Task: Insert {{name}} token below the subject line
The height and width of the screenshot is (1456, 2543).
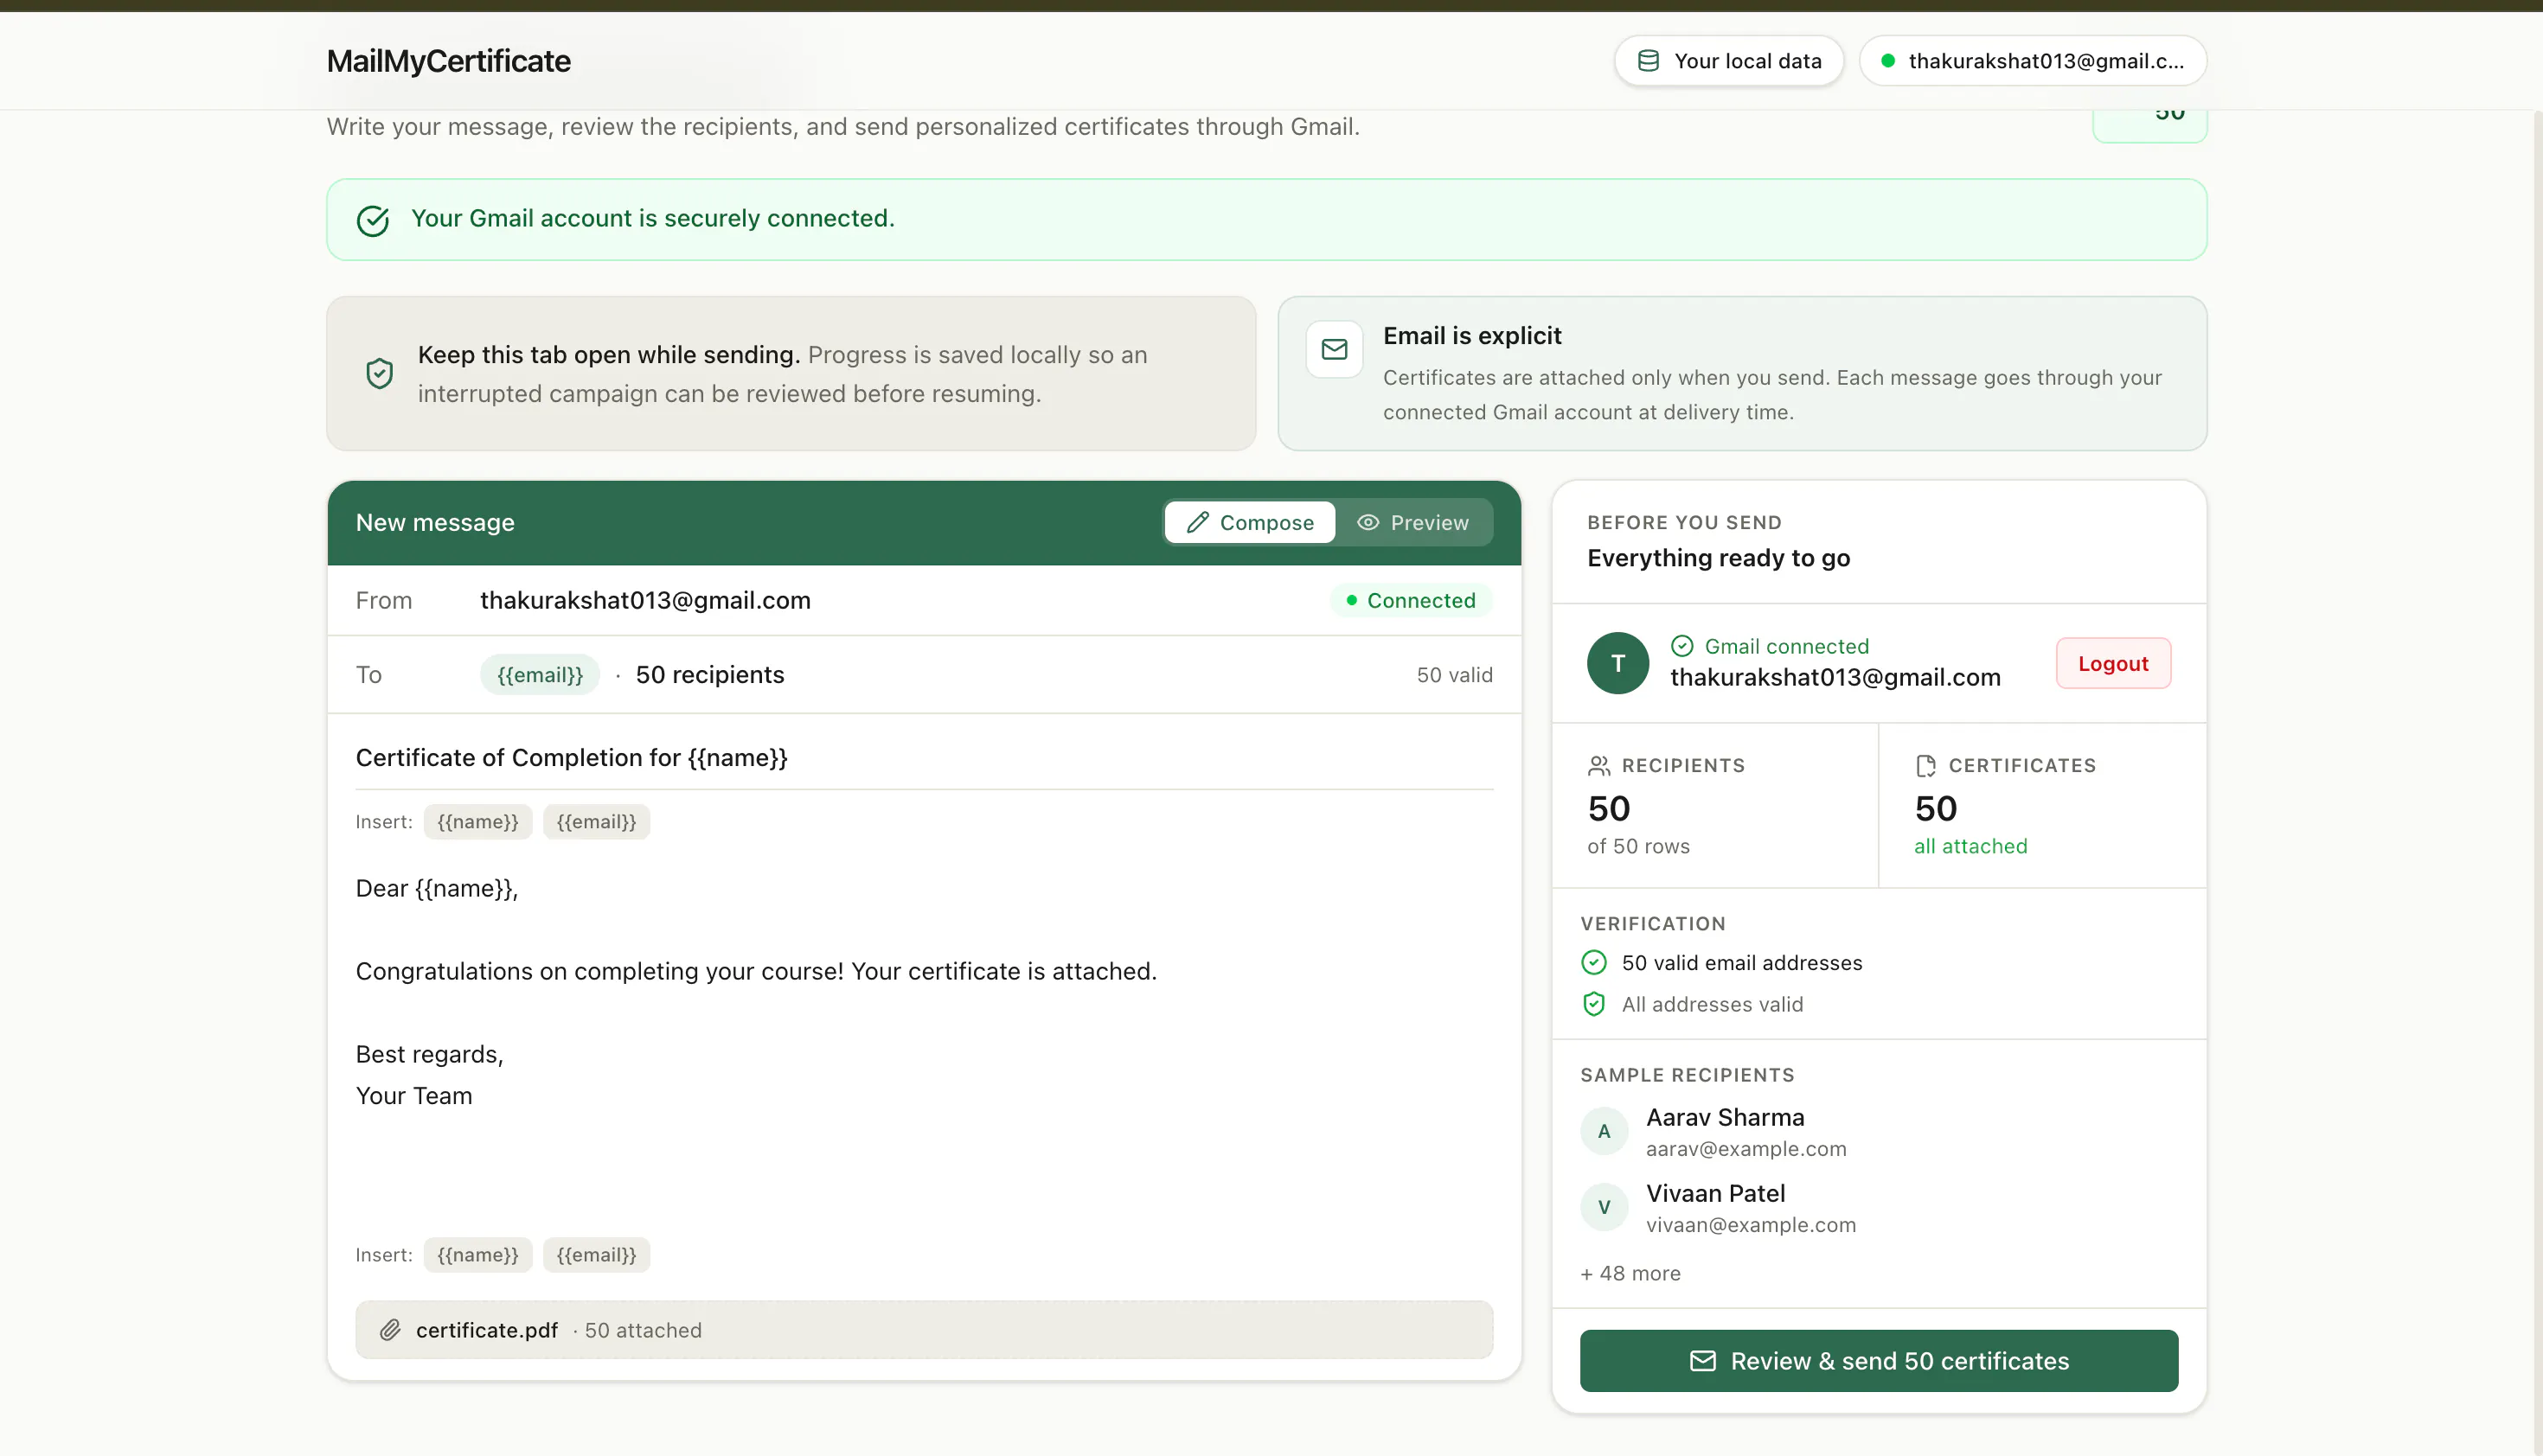Action: pos(478,822)
